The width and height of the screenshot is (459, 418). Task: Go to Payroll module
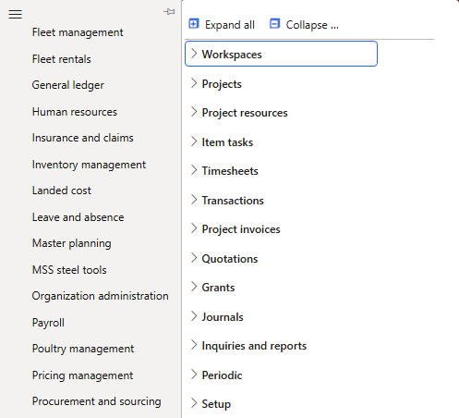tap(48, 323)
